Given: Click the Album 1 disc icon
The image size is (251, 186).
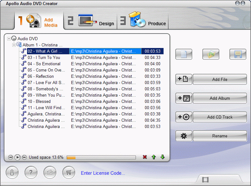Looking at the screenshot, I should pyautogui.click(x=19, y=45).
